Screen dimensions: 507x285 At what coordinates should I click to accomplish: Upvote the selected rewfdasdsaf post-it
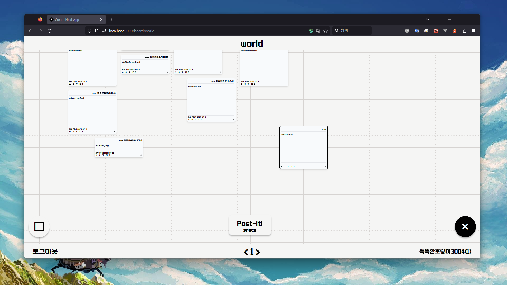[282, 167]
